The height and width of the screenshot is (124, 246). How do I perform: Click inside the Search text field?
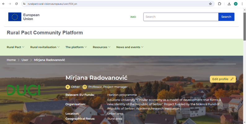181,17
